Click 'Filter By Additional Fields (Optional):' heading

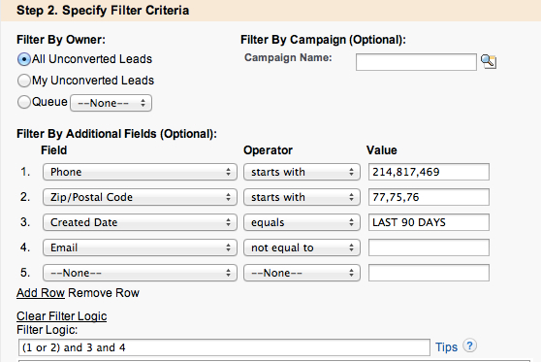(117, 134)
